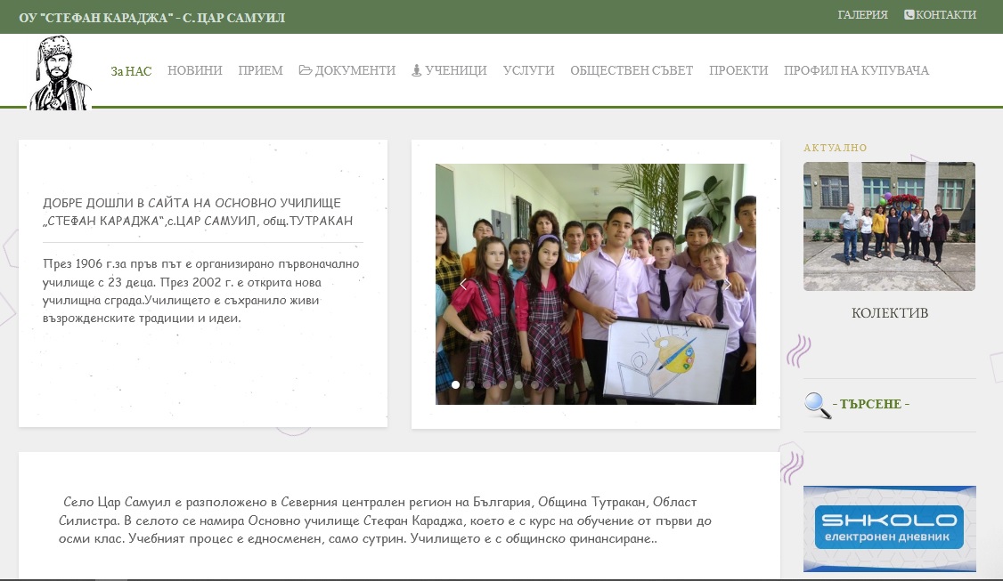Click the КОЛЕКТИВ caption link

[889, 313]
